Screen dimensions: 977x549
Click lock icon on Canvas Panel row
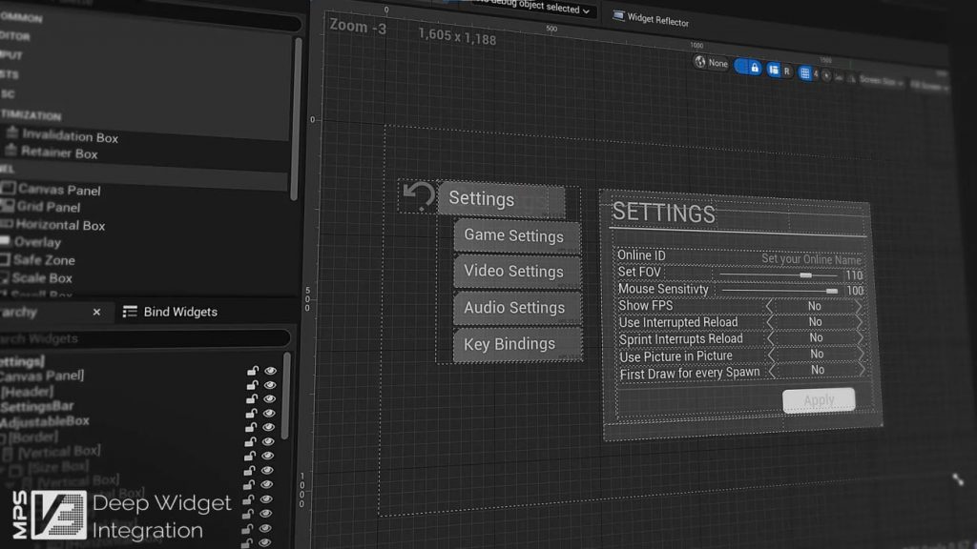point(252,385)
